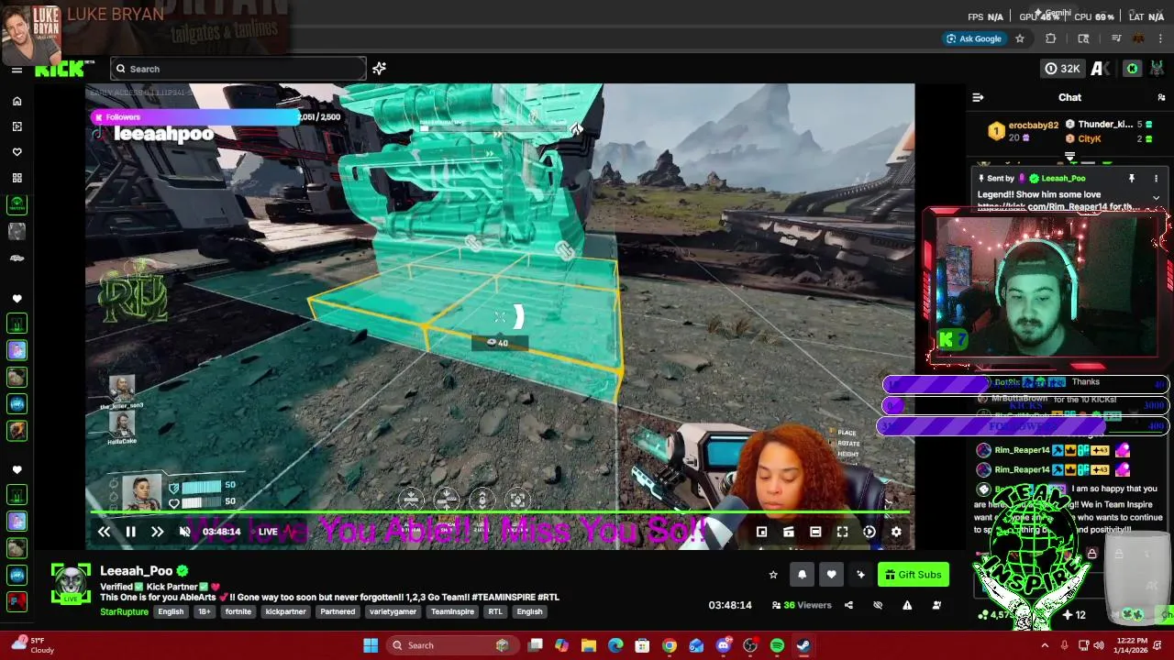Viewport: 1174px width, 660px height.
Task: Click the taskbar Search box
Action: pos(451,645)
